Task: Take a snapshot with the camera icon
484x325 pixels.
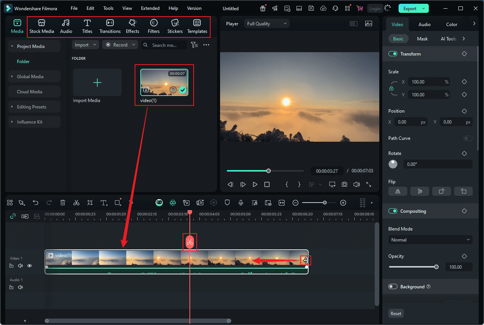Action: pyautogui.click(x=344, y=184)
